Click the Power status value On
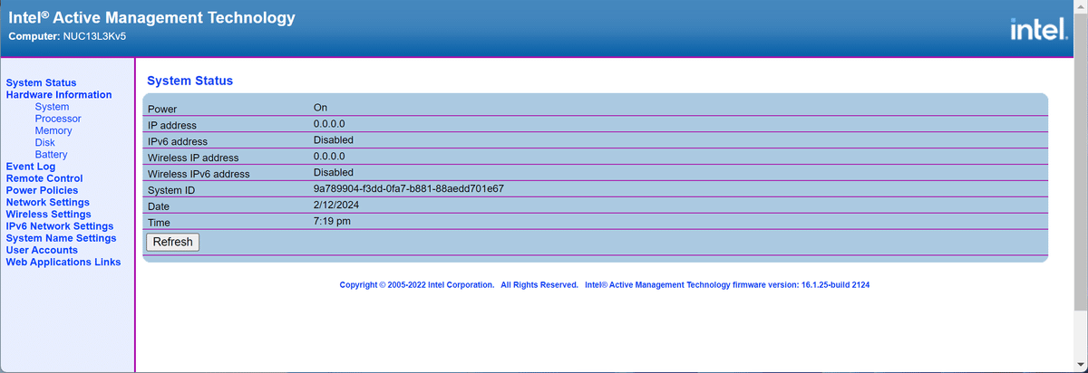This screenshot has width=1088, height=373. coord(320,108)
